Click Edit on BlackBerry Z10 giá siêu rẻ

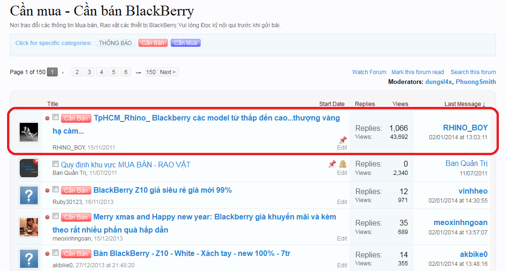(x=342, y=202)
